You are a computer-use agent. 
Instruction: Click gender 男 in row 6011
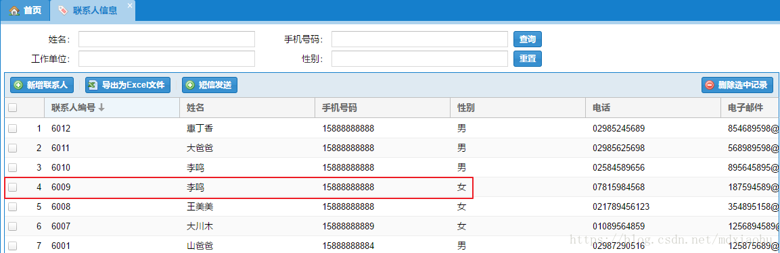coord(461,148)
